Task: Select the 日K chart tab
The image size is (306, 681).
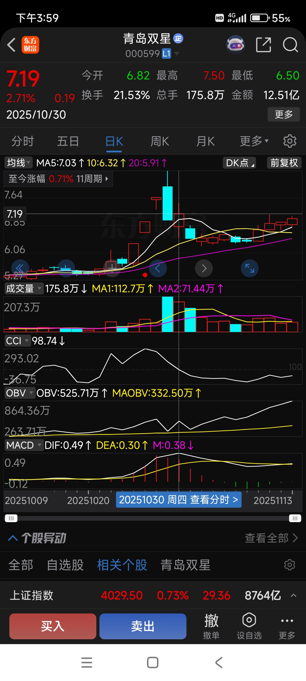Action: pos(114,141)
